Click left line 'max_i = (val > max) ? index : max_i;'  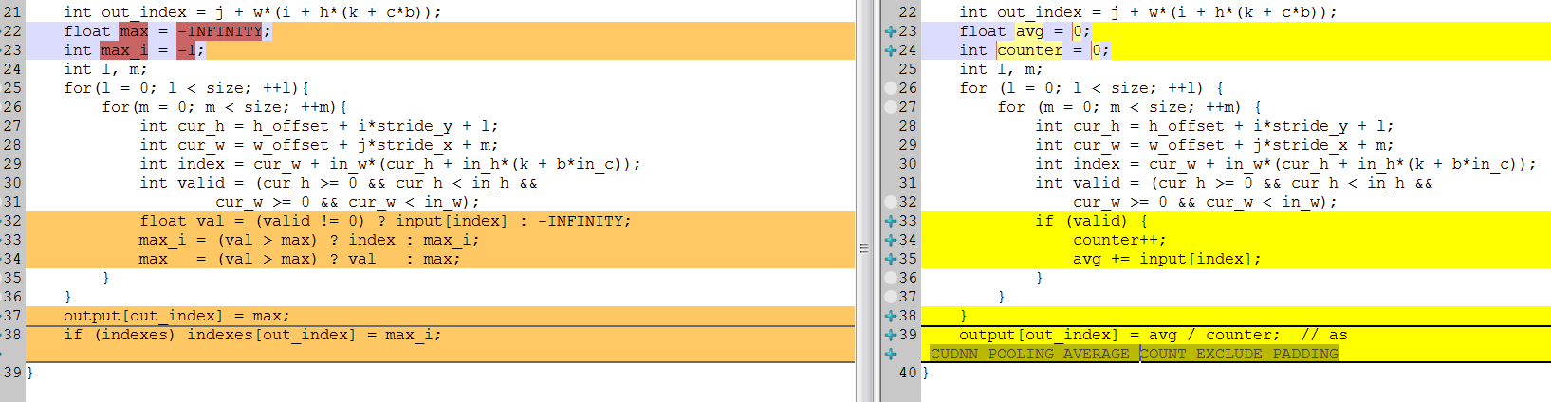(x=309, y=240)
